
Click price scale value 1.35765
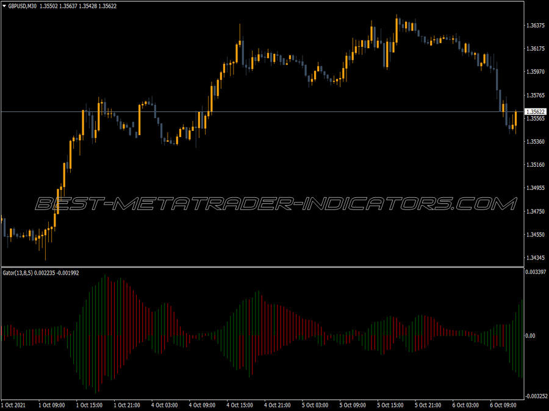(x=536, y=95)
